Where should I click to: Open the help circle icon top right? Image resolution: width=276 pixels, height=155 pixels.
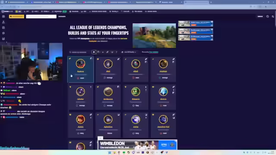[267, 16]
